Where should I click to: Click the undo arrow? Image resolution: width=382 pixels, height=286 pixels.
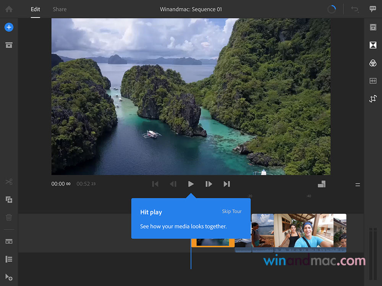tap(355, 9)
